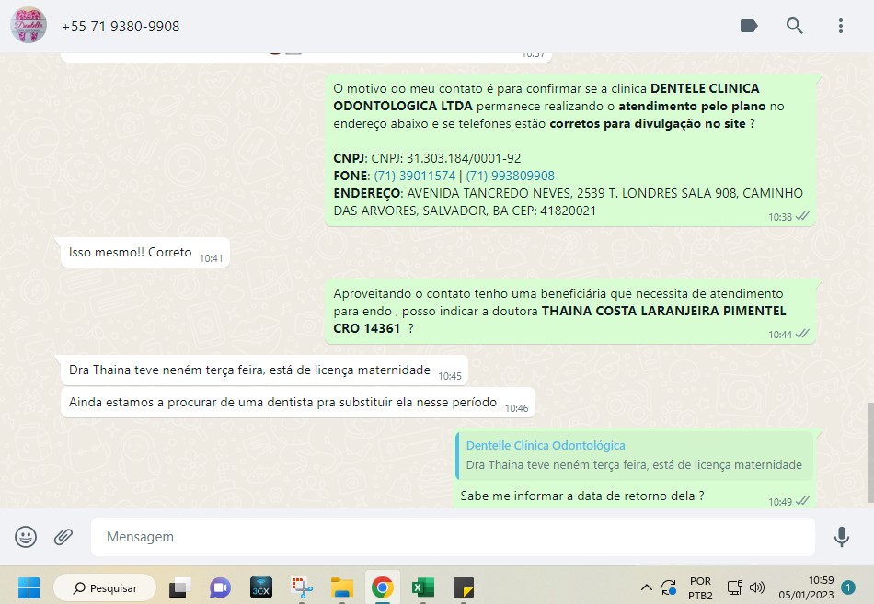The image size is (874, 604).
Task: Open Task View on the taskbar
Action: coord(180,587)
